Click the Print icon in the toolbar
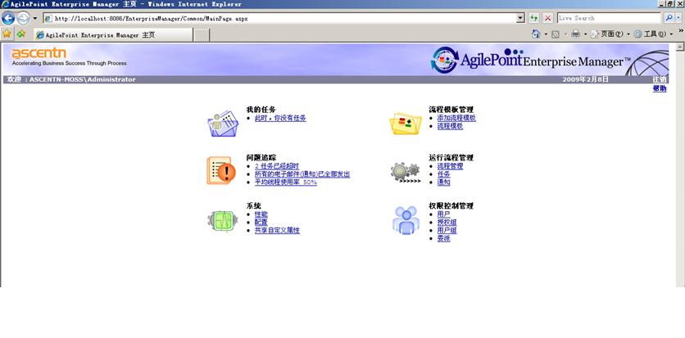Screen dimensions: 685x338 pos(576,34)
